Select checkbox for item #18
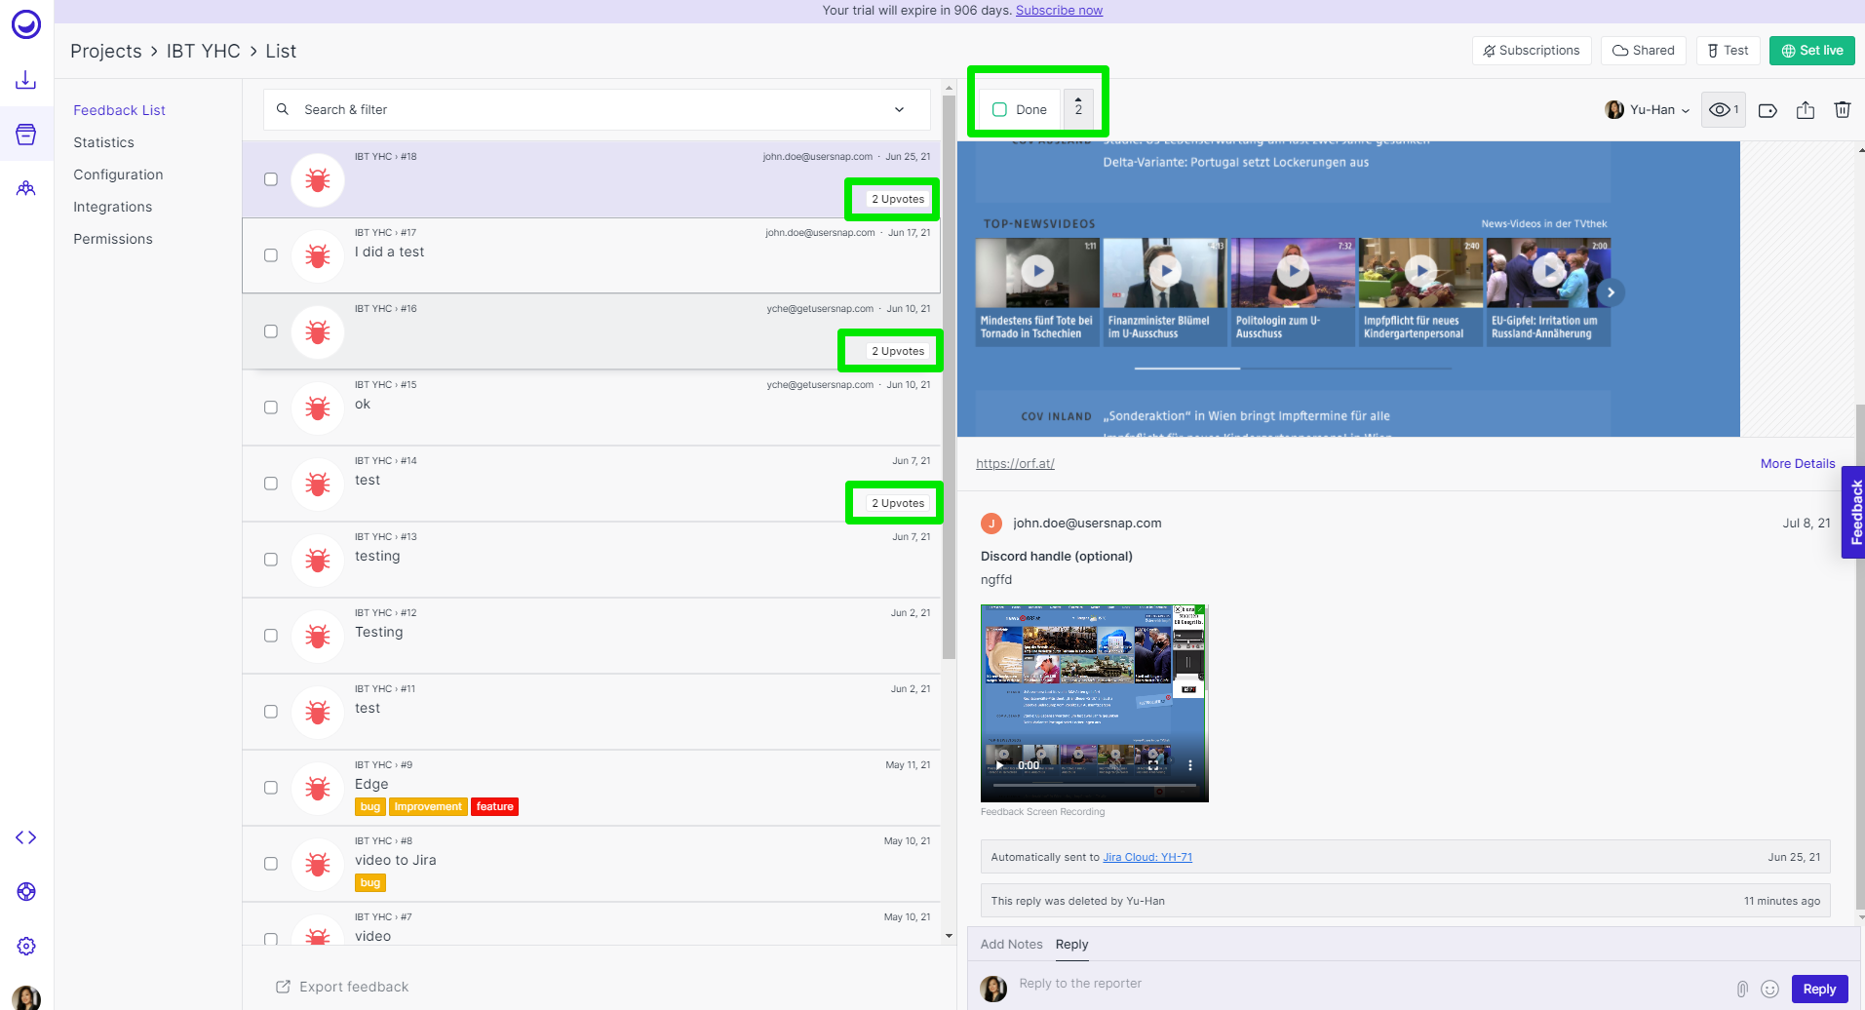 [271, 179]
